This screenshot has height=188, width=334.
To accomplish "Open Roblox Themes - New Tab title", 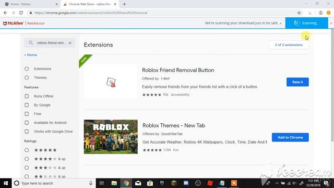I will [x=174, y=125].
